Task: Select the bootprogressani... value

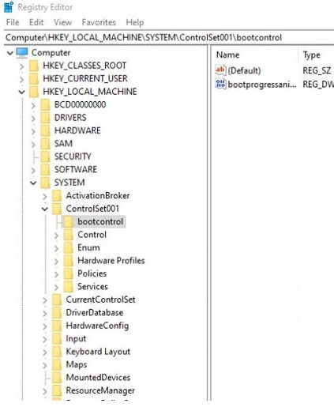Action: click(262, 85)
